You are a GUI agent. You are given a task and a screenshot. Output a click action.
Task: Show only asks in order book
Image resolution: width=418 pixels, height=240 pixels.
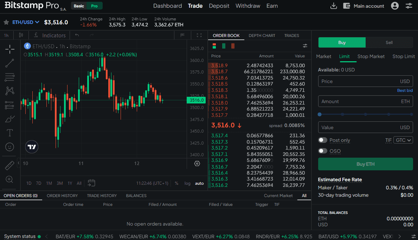pos(233,46)
